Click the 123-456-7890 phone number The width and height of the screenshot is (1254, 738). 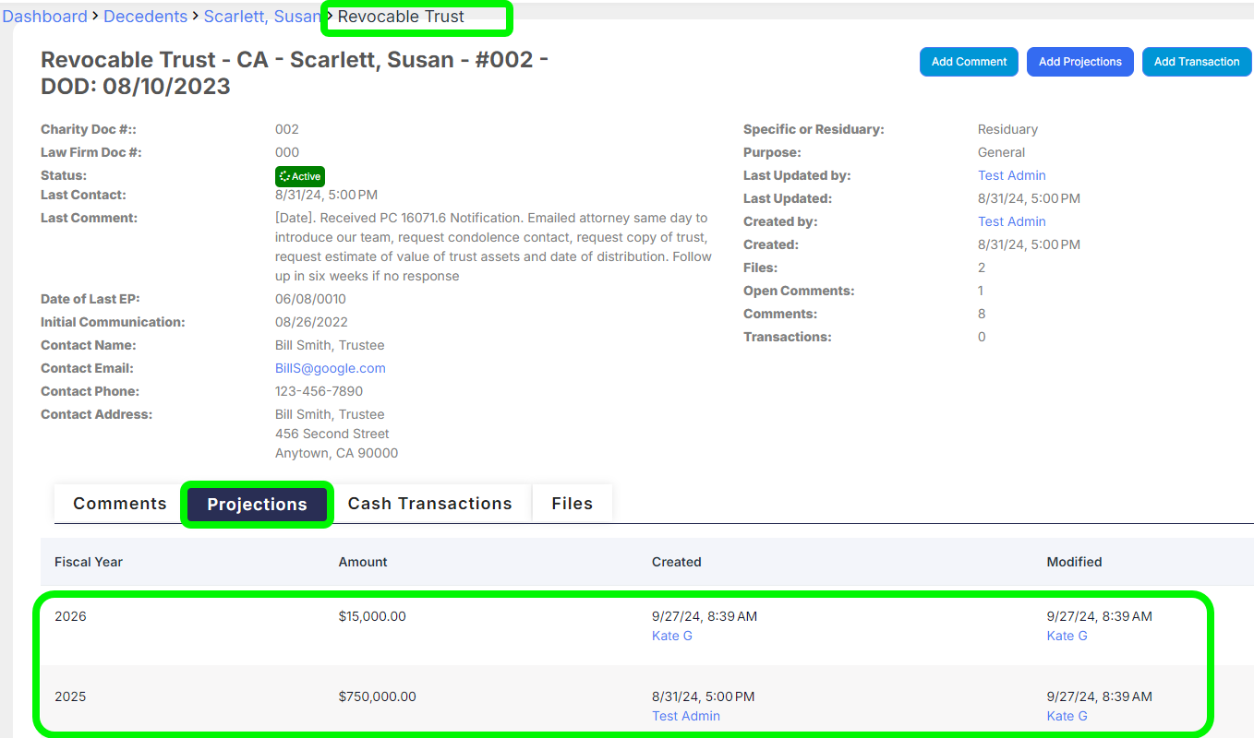pyautogui.click(x=319, y=391)
